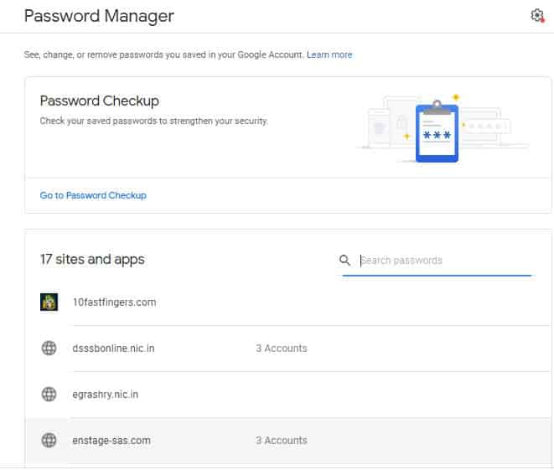Click the Password Manager page title
This screenshot has height=470, width=554.
tap(99, 16)
